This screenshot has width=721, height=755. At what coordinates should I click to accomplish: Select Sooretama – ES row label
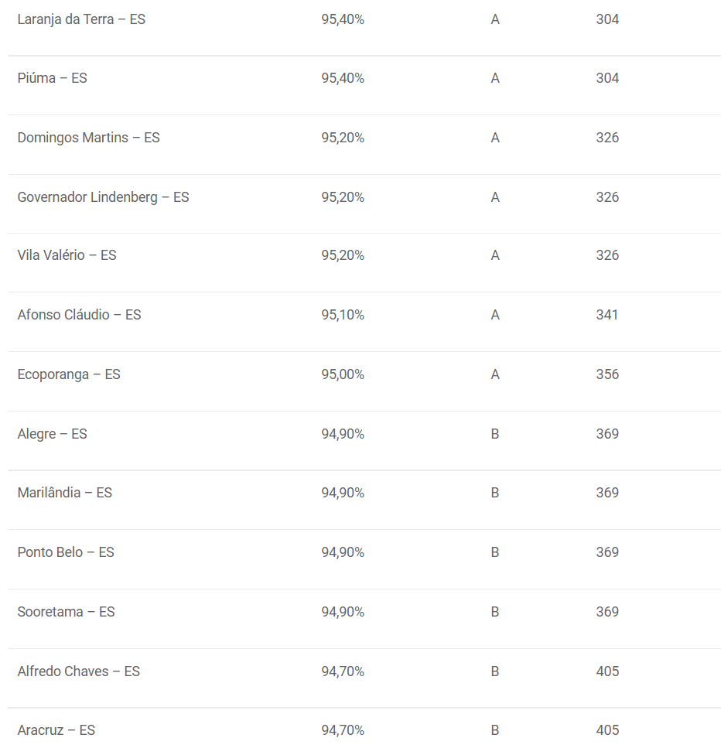click(x=66, y=612)
